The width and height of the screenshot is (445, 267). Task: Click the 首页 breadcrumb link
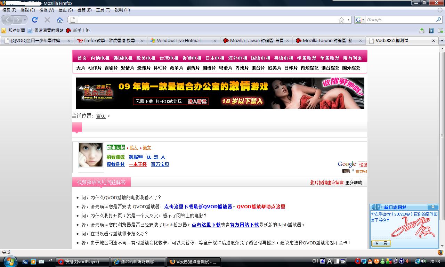(x=101, y=116)
